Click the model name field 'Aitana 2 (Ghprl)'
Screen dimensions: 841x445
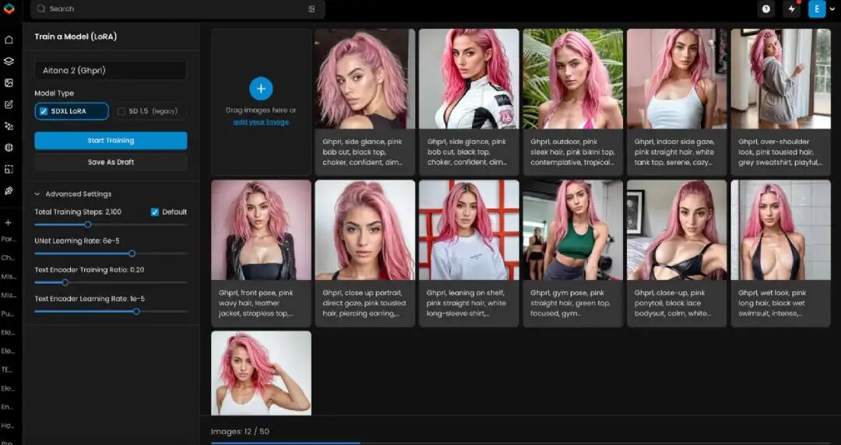pyautogui.click(x=111, y=70)
